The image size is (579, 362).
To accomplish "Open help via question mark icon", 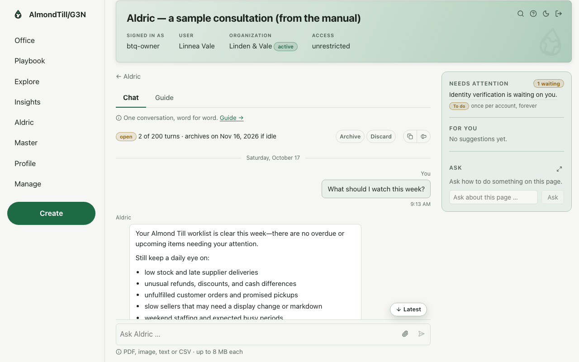I will pos(533,14).
